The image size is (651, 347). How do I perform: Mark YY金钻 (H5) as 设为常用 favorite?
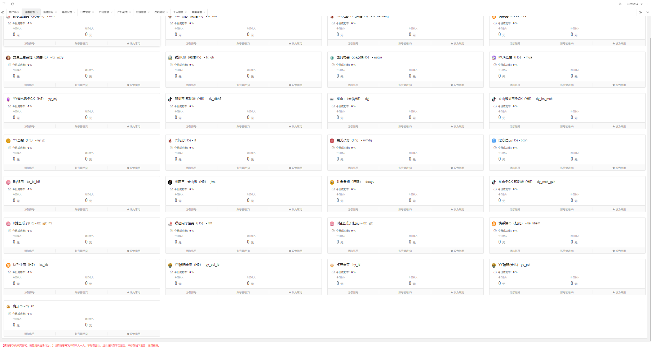point(133,168)
